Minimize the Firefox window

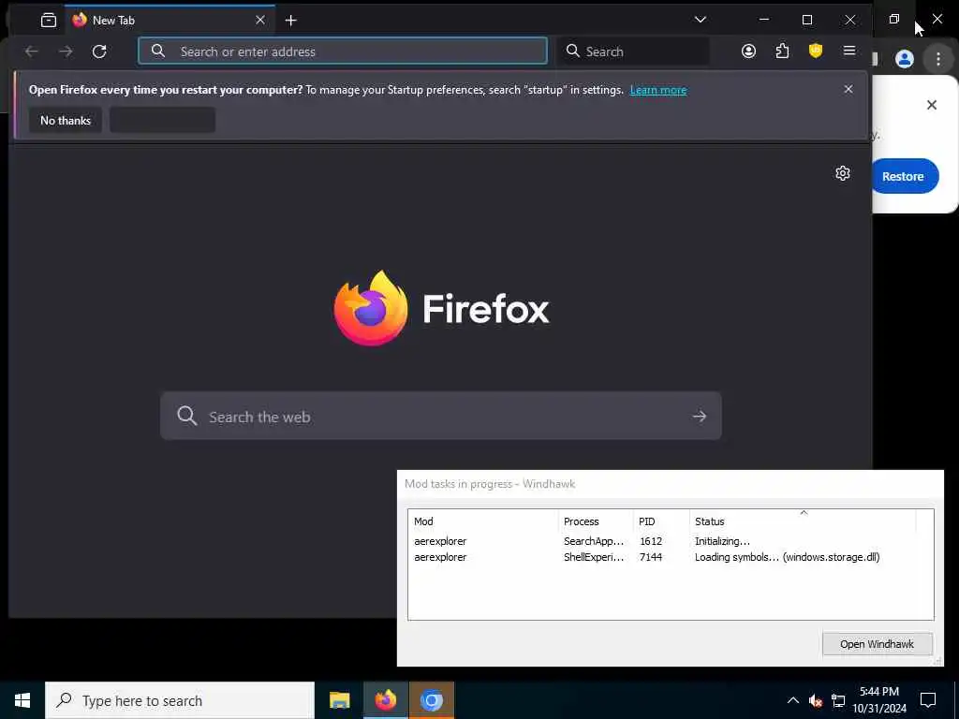pos(764,20)
